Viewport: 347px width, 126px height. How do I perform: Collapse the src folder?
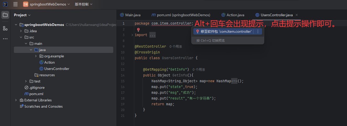tap(21, 37)
